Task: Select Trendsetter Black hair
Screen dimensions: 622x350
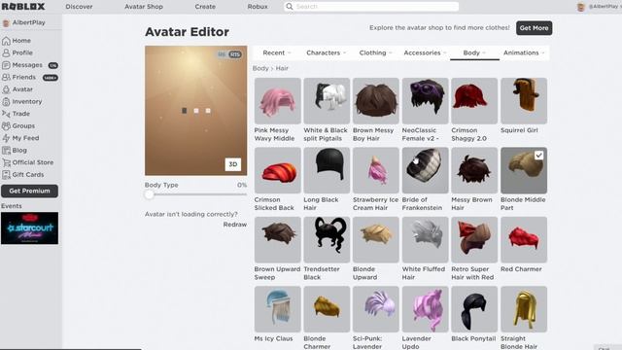Action: 327,240
